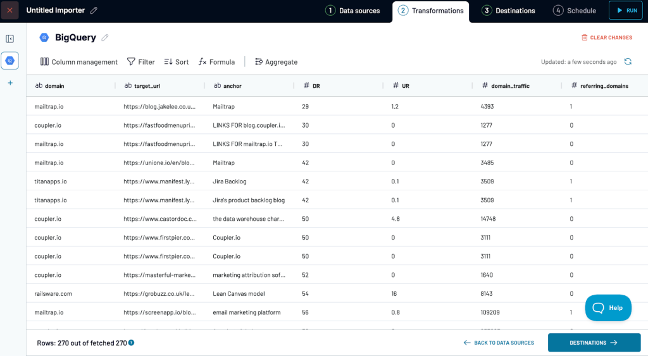
Task: Select the LINKS FOR blog.coupler.i... cell
Action: pyautogui.click(x=249, y=125)
